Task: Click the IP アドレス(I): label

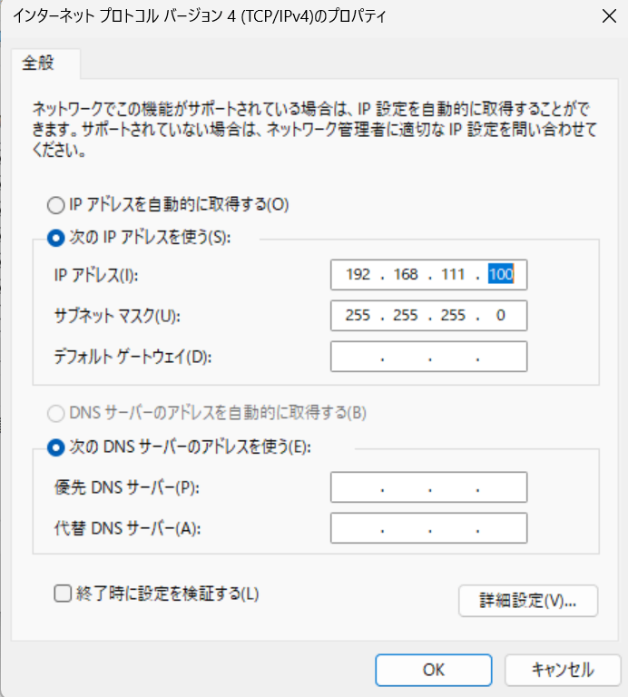Action: [x=96, y=275]
